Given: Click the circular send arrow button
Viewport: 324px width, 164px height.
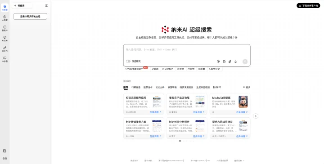Looking at the screenshot, I should click(245, 62).
